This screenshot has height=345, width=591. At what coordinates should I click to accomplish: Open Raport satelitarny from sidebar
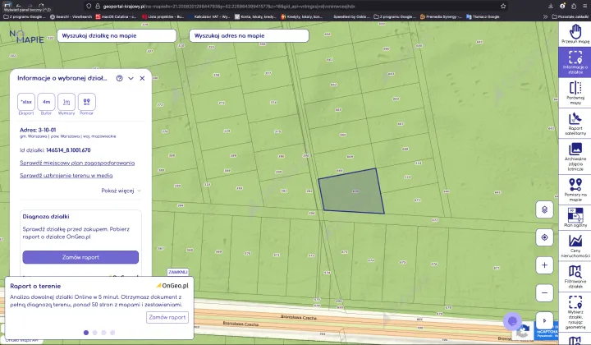click(575, 123)
